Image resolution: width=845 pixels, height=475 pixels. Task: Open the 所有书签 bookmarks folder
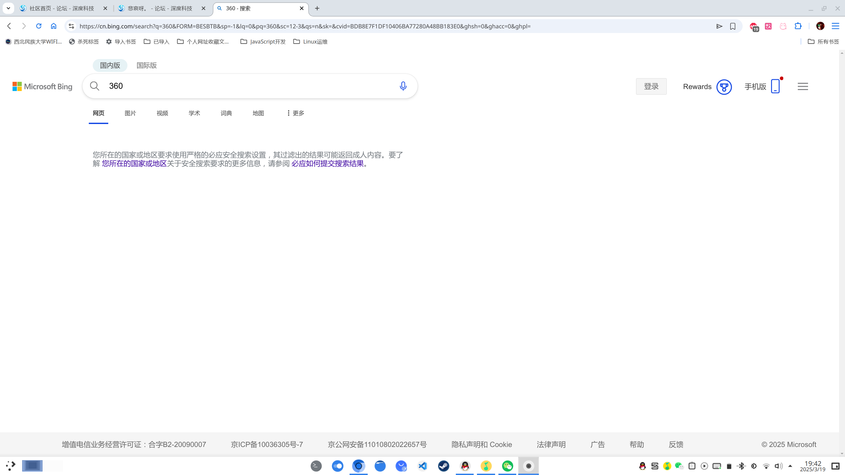coord(823,42)
